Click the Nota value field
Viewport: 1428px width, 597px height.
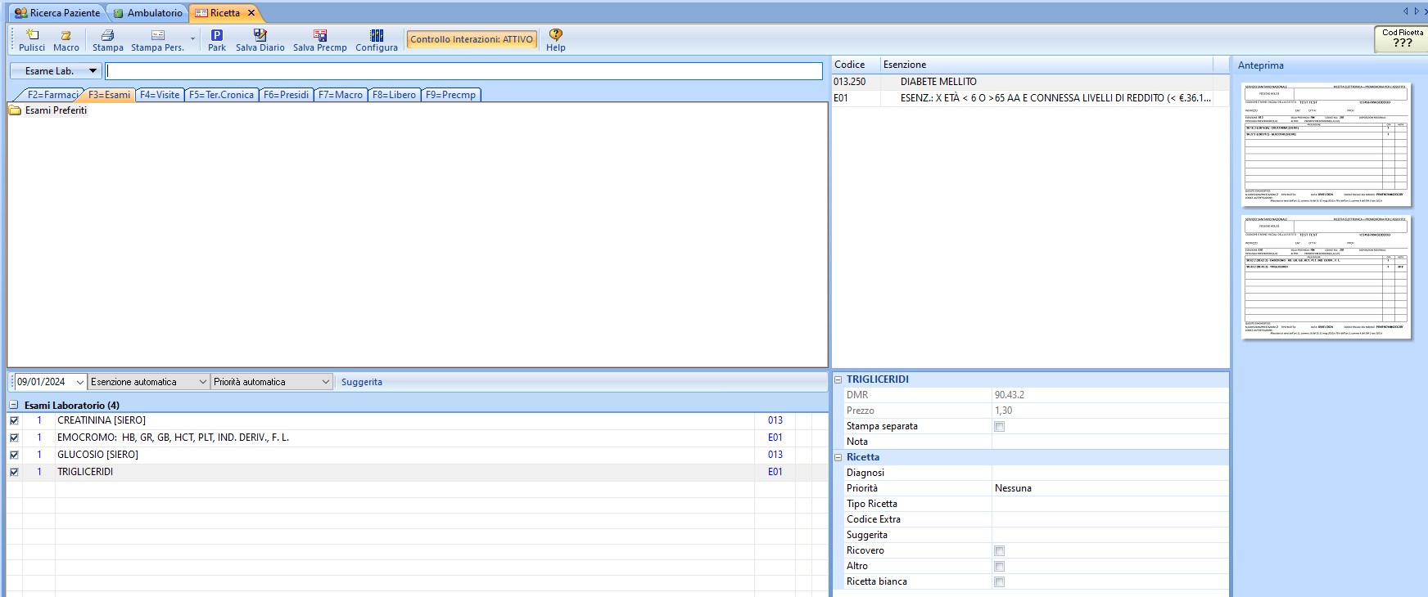click(1109, 442)
